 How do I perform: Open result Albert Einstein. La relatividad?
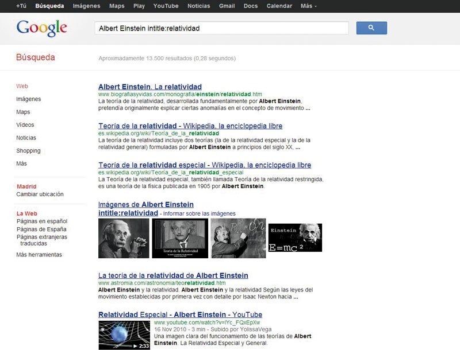(150, 87)
